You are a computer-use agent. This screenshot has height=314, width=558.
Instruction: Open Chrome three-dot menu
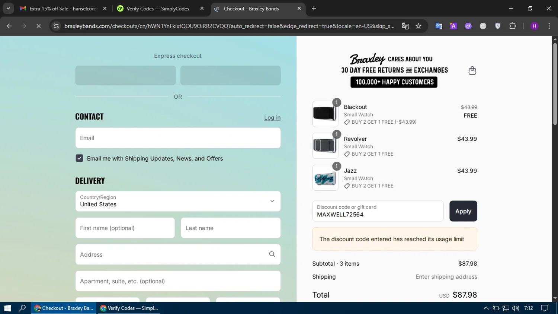(549, 26)
